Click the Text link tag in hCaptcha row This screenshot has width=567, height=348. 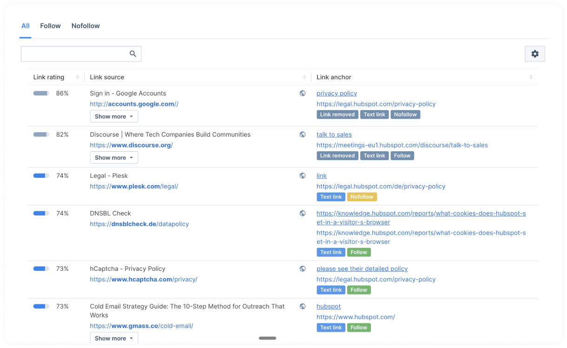click(x=331, y=290)
